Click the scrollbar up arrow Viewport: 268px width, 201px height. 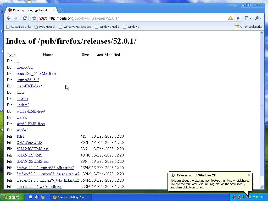tap(262, 33)
